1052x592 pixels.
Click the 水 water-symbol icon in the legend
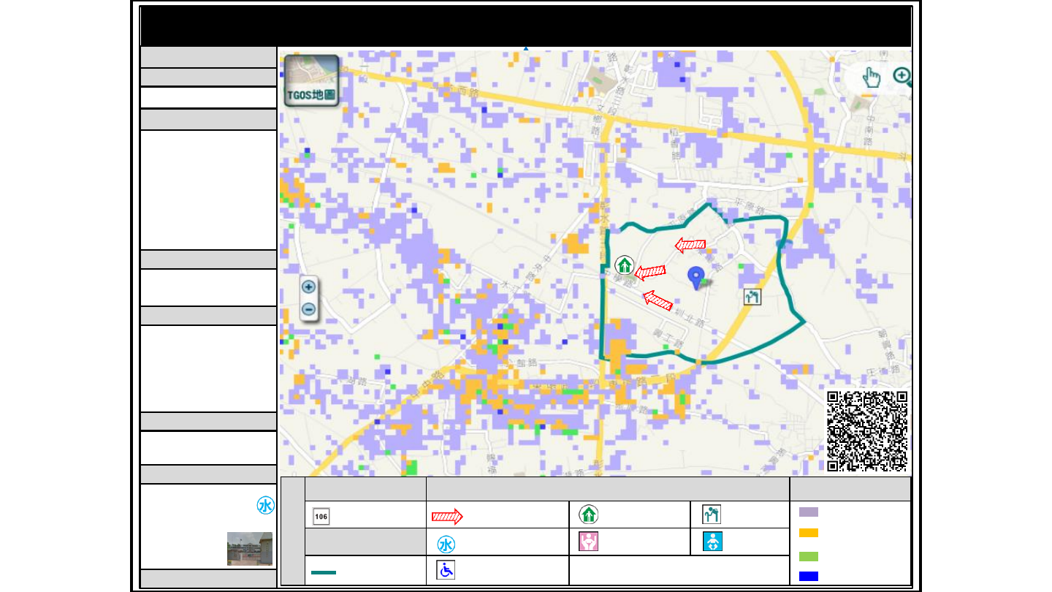point(446,544)
